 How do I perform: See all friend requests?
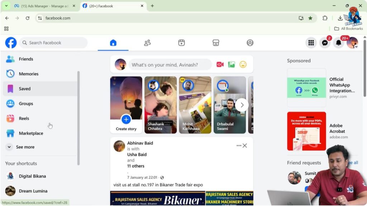pyautogui.click(x=352, y=162)
